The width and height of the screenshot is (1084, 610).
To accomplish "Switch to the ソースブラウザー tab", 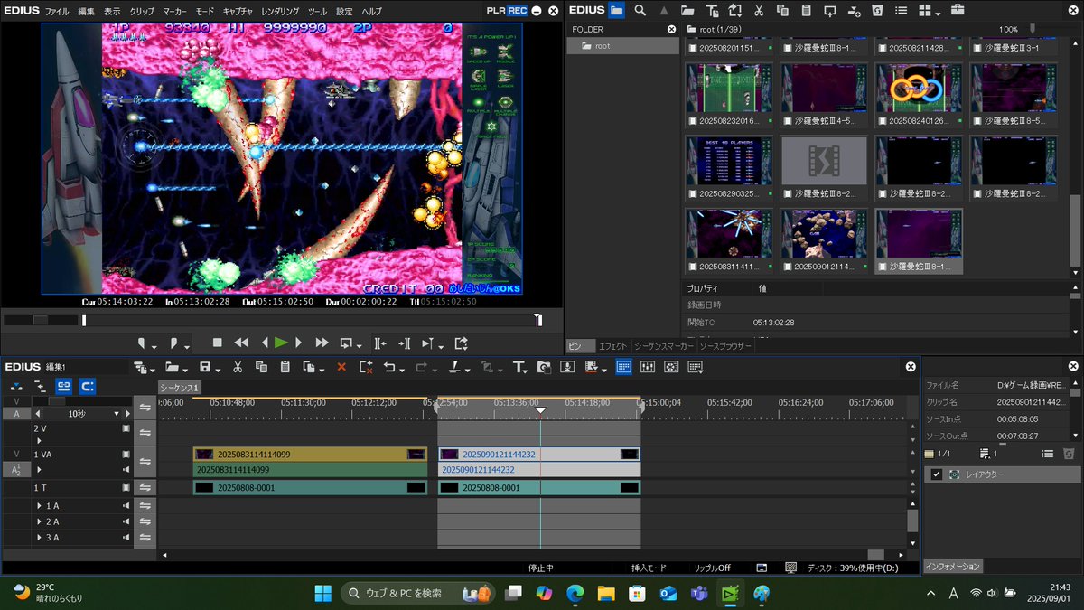I will pyautogui.click(x=725, y=346).
